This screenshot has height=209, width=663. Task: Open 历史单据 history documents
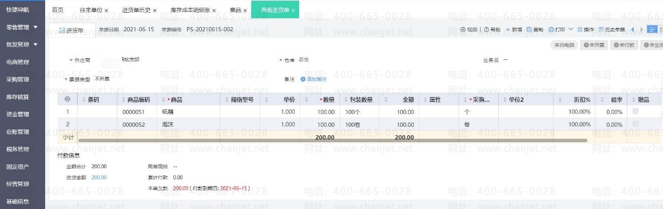(611, 30)
